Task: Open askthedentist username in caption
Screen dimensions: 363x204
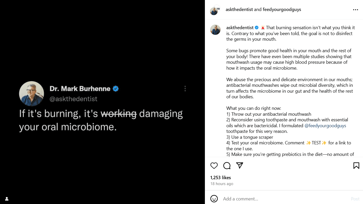Action: click(x=240, y=28)
